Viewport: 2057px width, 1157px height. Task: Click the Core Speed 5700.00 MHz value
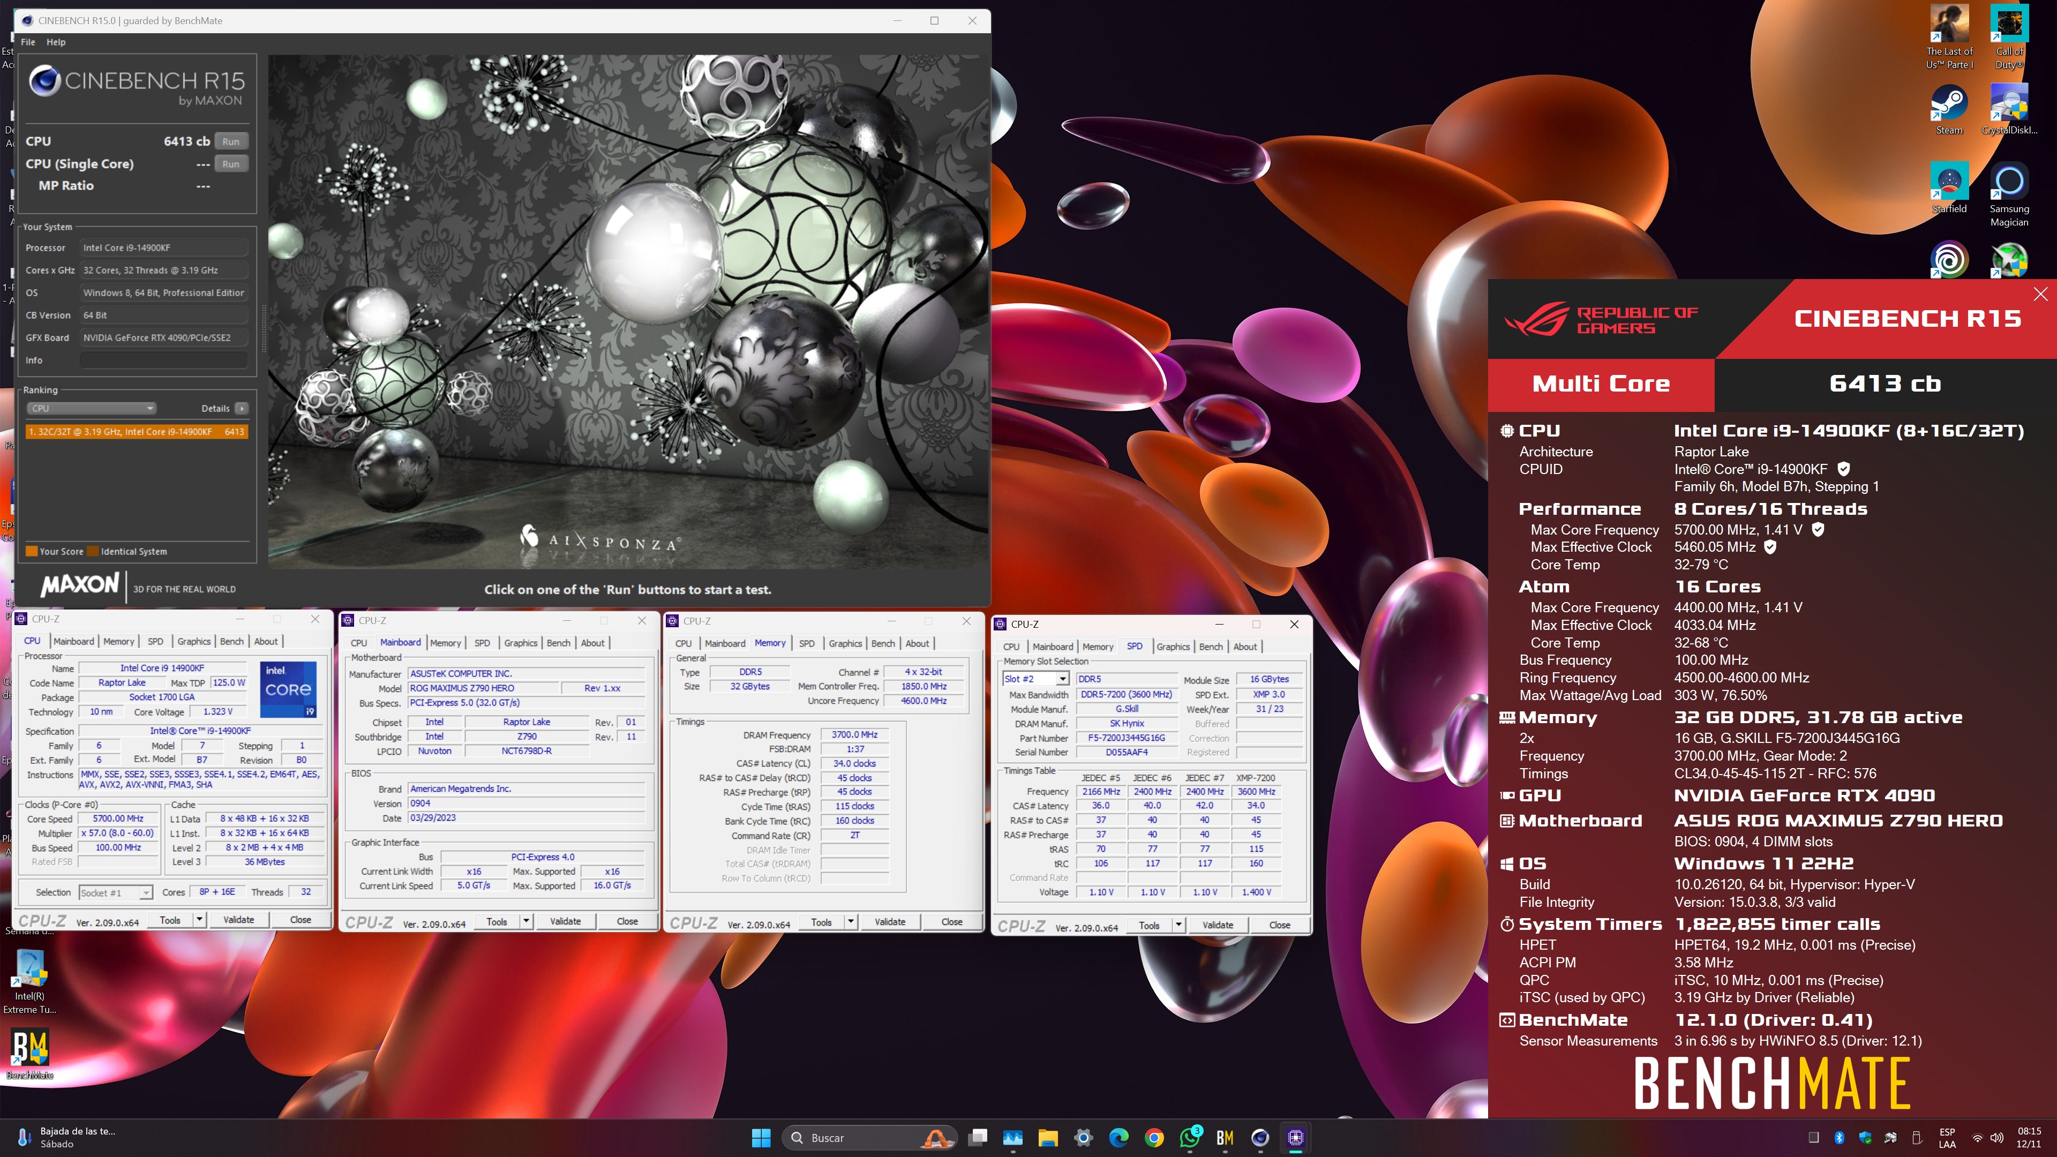[x=118, y=818]
